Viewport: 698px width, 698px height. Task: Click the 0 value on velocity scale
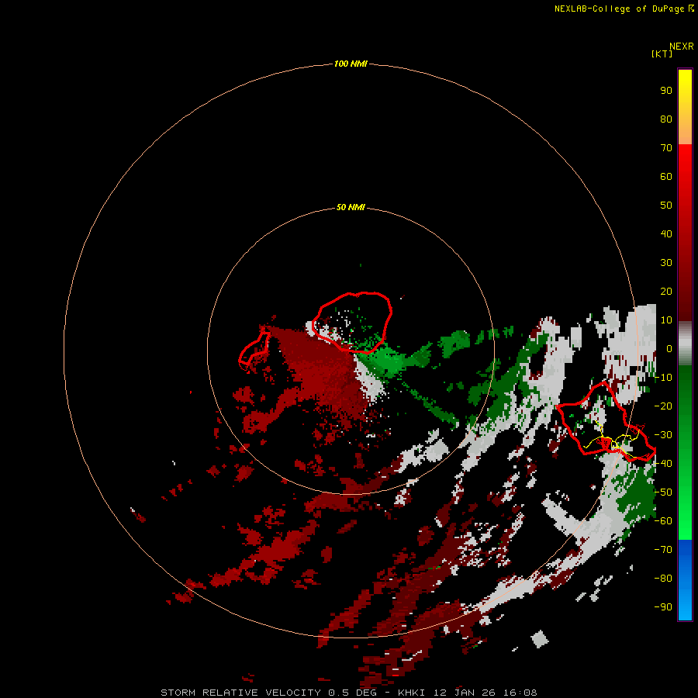point(669,348)
